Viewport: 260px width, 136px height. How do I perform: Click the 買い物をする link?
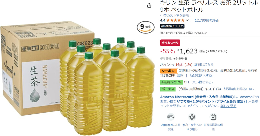(x=203, y=82)
